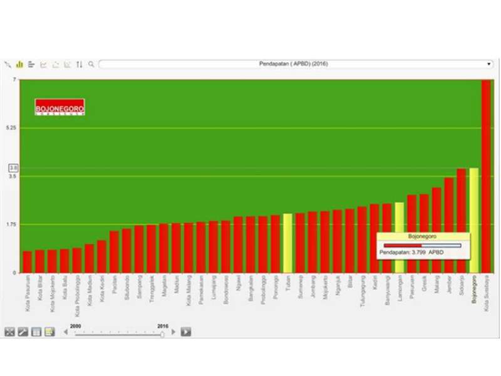
Task: Click the Kota Probolinggo axis label
Action: pos(77,296)
